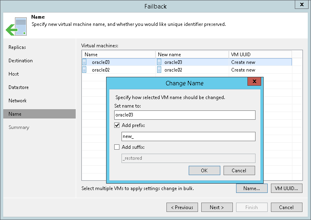
Task: Open the Network wizard step
Action: click(x=17, y=101)
